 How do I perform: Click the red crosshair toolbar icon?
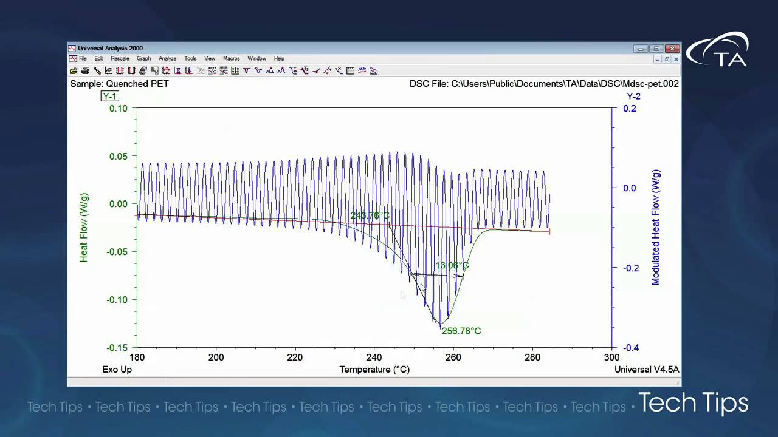click(x=166, y=71)
